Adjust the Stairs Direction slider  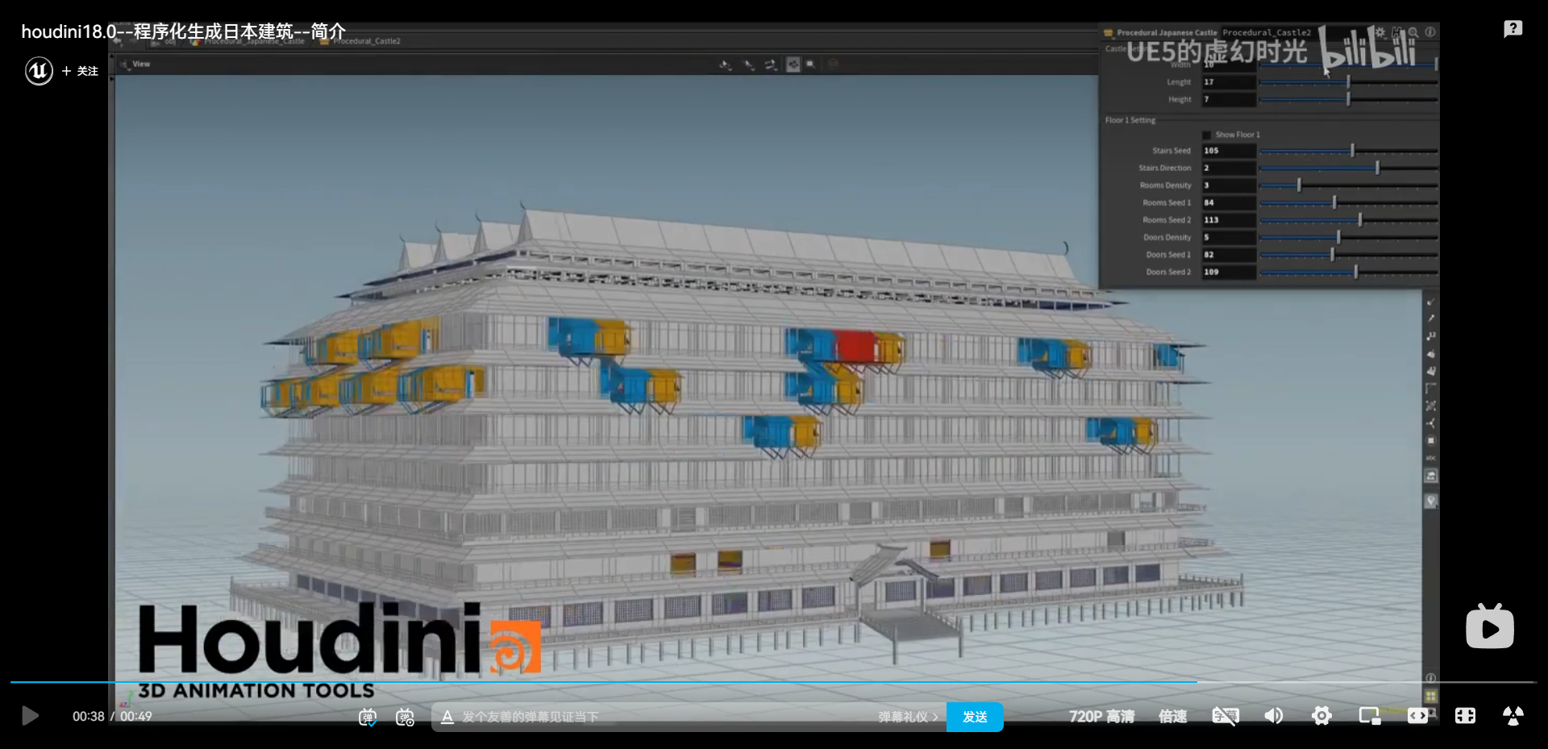coord(1348,168)
